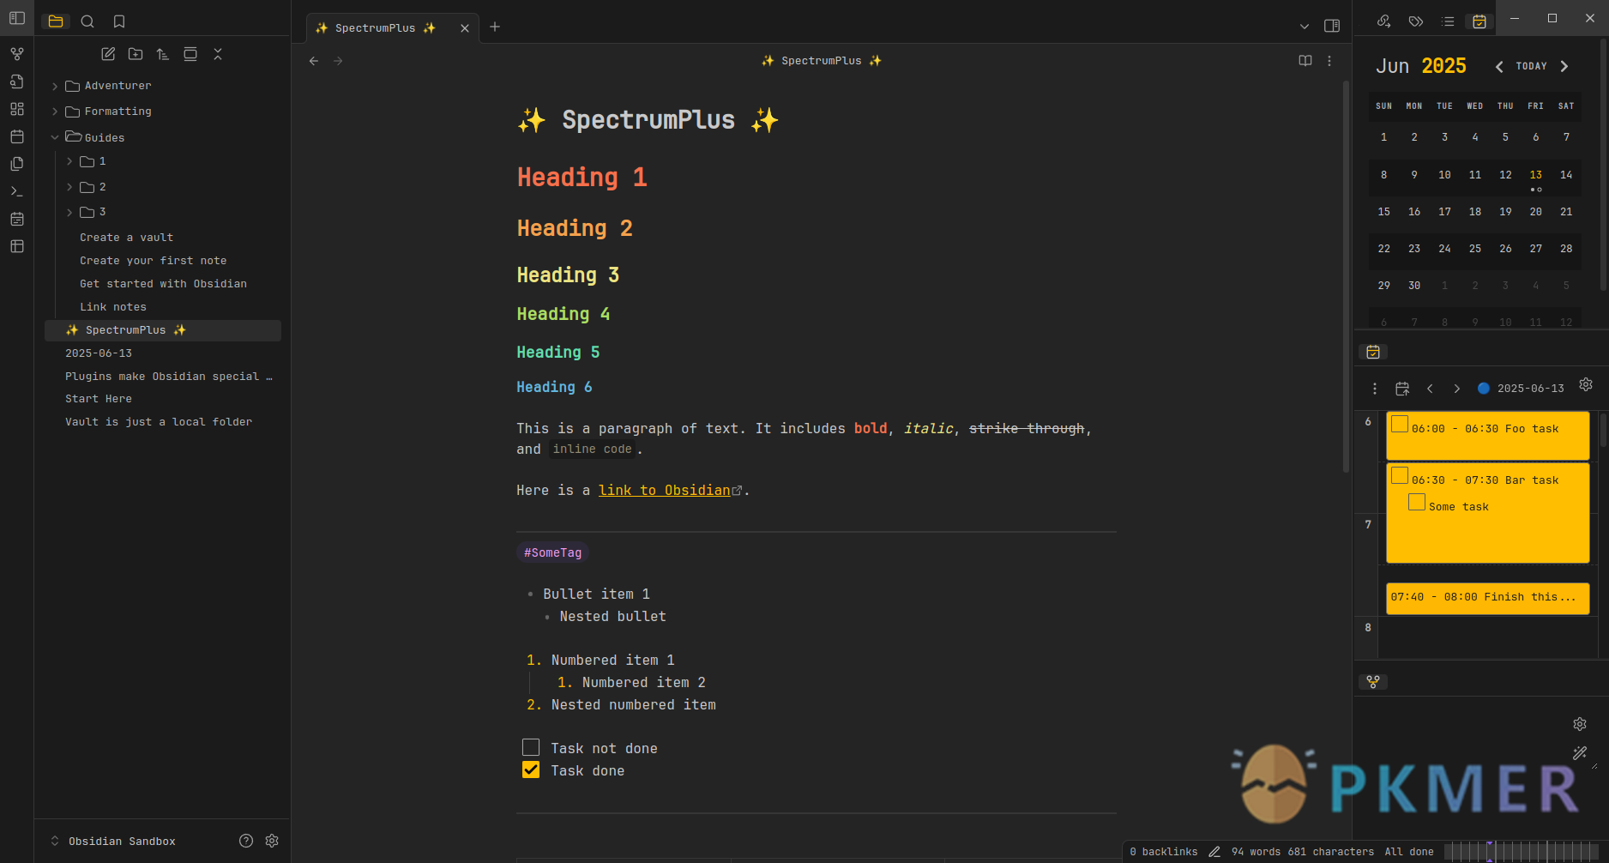This screenshot has width=1609, height=863.
Task: Open Obsidian settings gear in sidebar
Action: [x=272, y=841]
